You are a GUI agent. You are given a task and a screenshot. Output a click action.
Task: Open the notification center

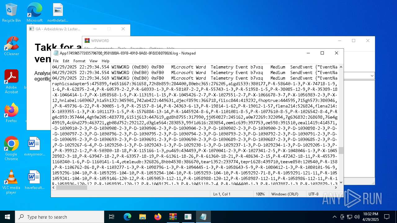click(x=387, y=217)
